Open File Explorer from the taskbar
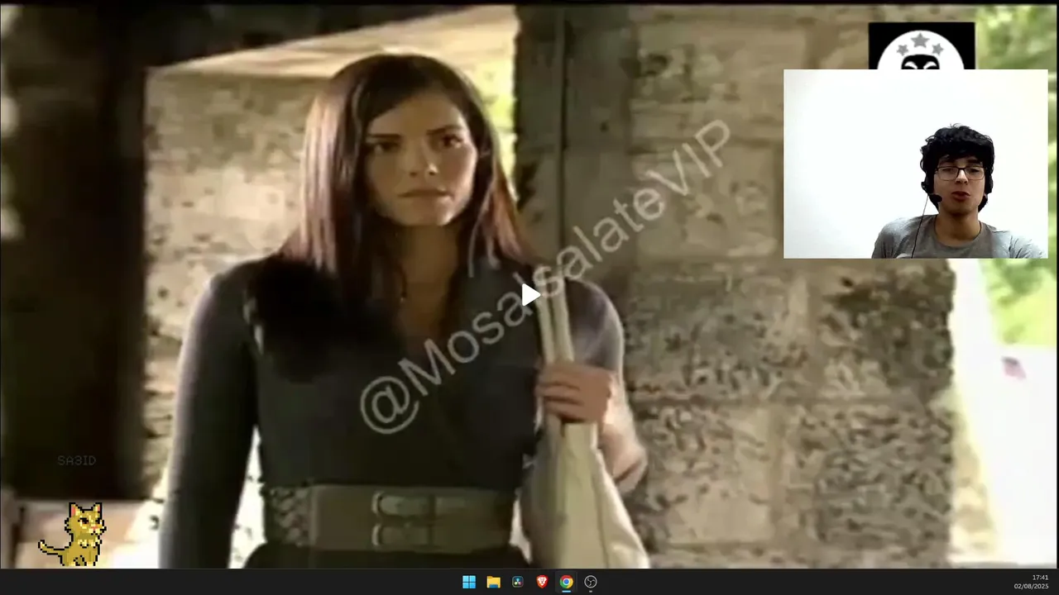The height and width of the screenshot is (595, 1059). (493, 582)
